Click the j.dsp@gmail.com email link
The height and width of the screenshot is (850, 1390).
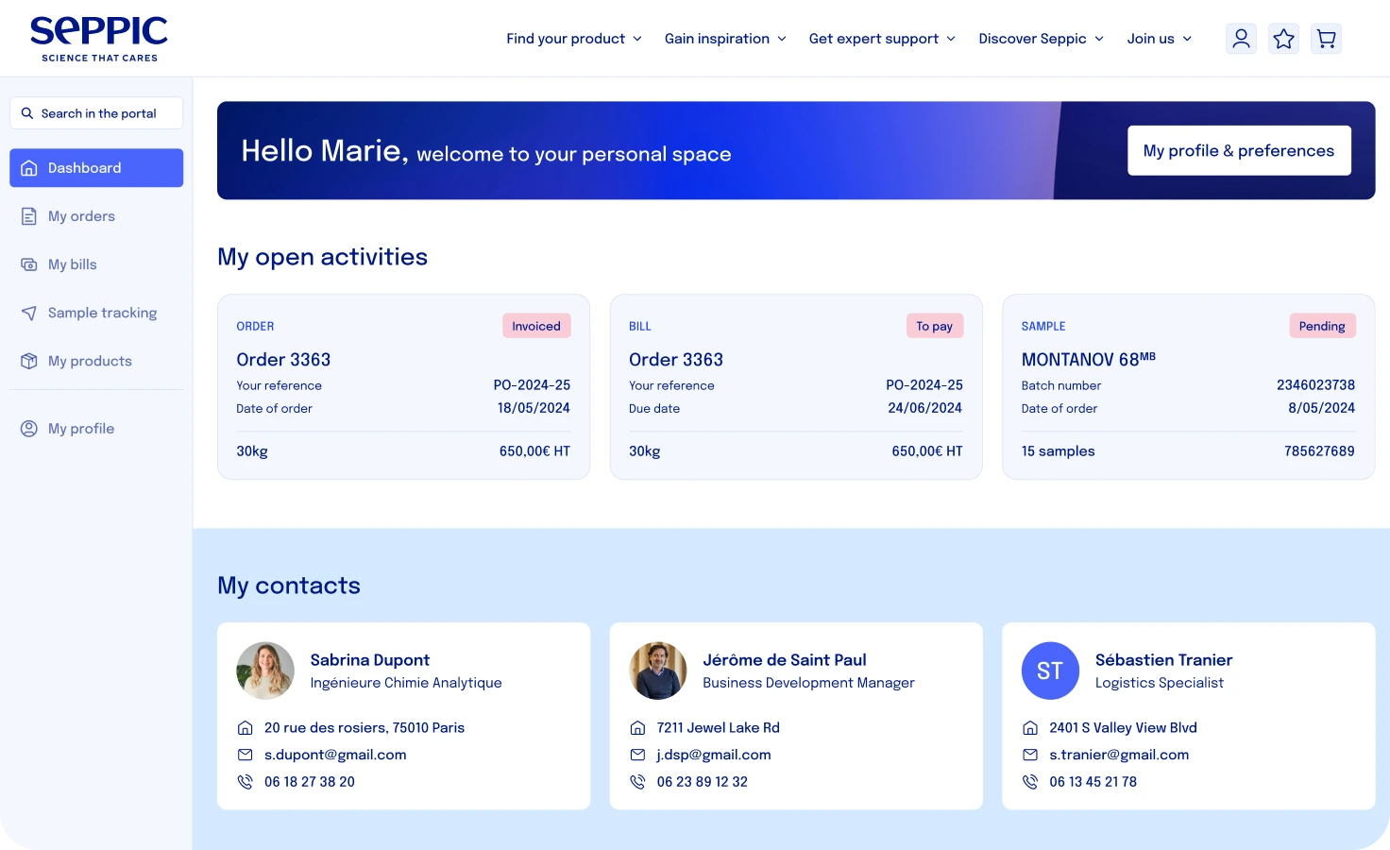714,755
